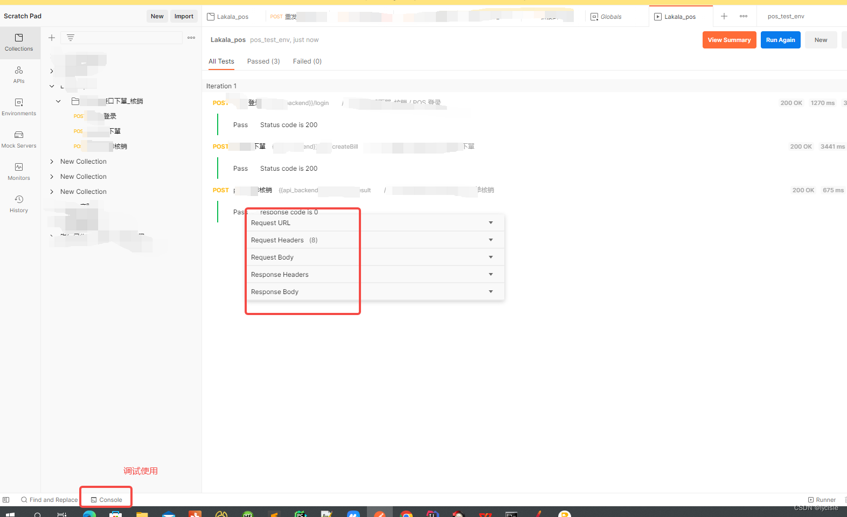Open Chrome from the Windows taskbar
Image resolution: width=847 pixels, height=517 pixels.
pos(406,514)
